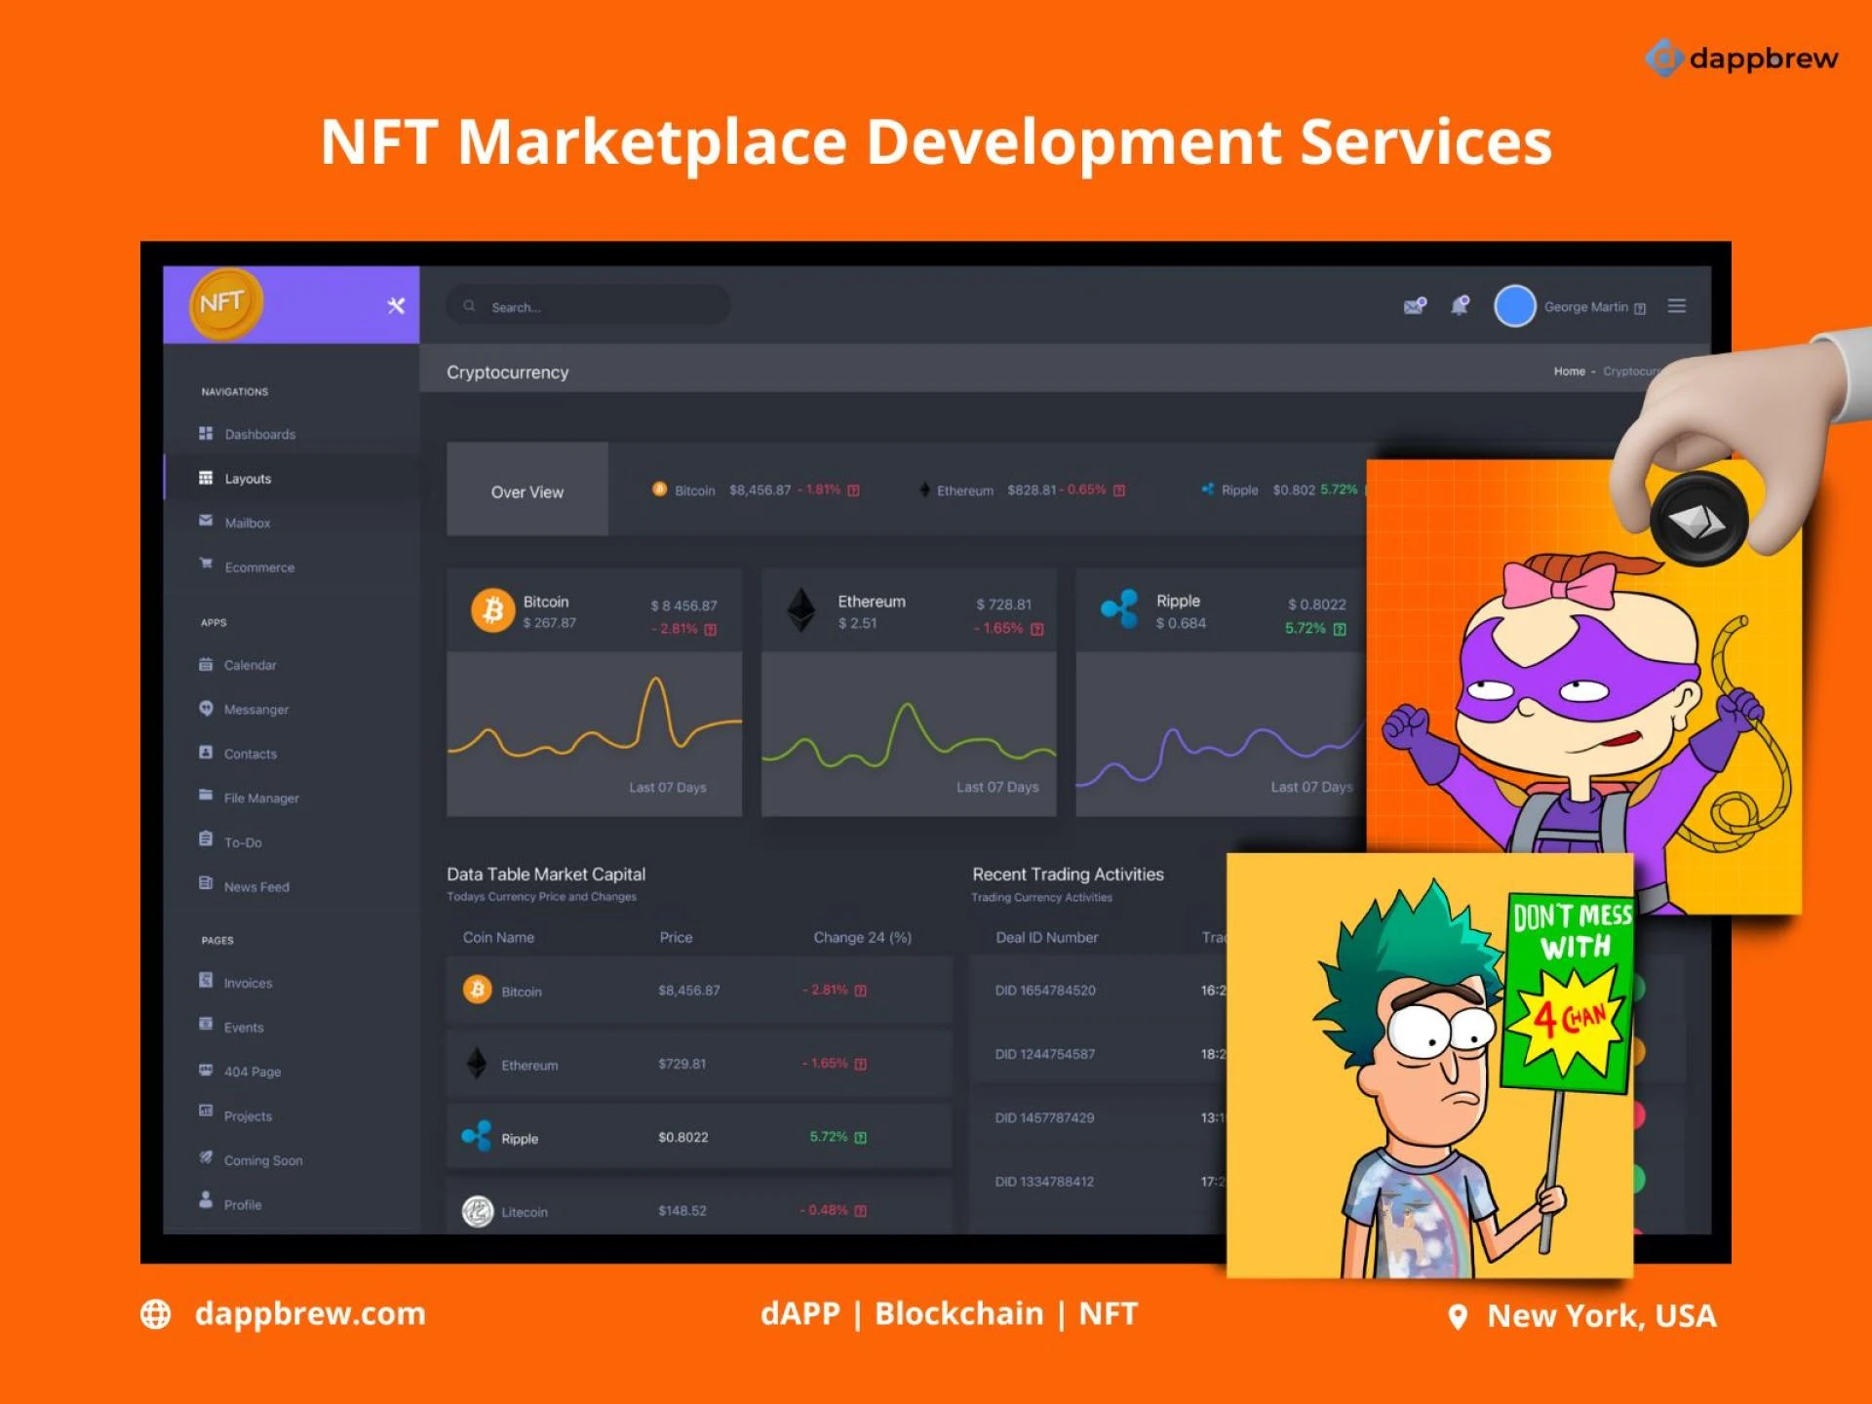Open the notifications bell icon
Image resolution: width=1872 pixels, height=1404 pixels.
(x=1460, y=306)
